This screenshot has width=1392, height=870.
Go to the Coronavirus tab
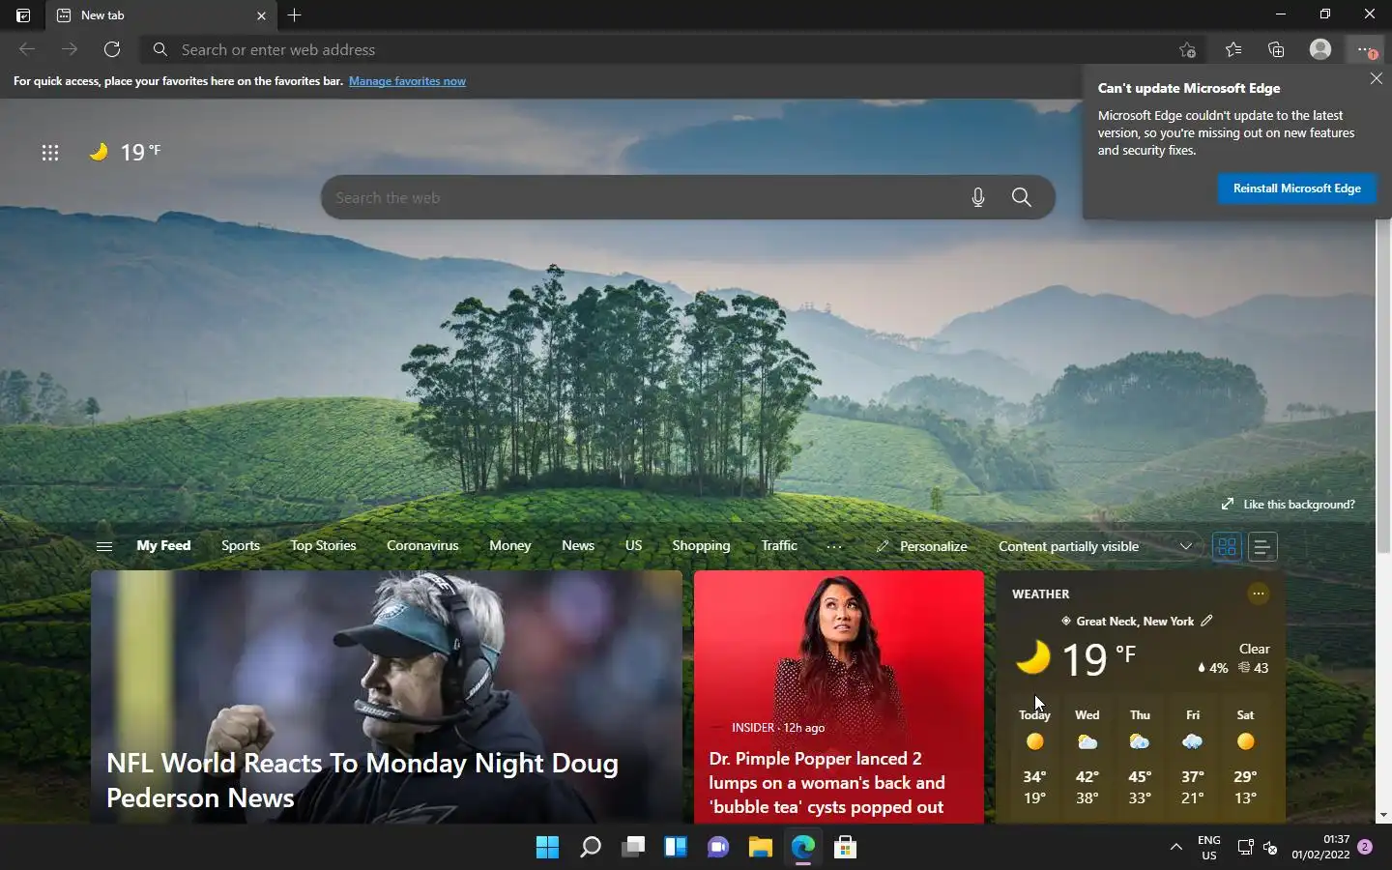[x=422, y=545]
